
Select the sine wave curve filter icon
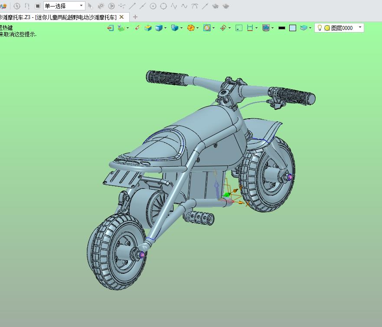[184, 6]
